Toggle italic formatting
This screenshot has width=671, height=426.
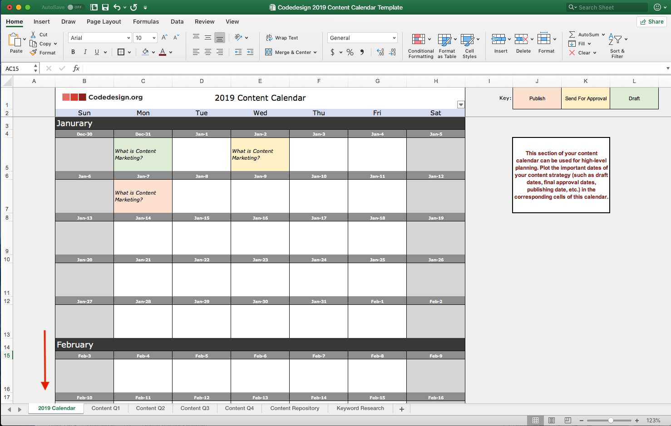(85, 52)
